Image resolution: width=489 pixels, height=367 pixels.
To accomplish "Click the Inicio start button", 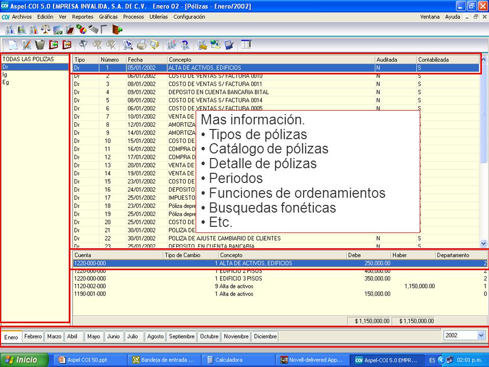I will (24, 360).
